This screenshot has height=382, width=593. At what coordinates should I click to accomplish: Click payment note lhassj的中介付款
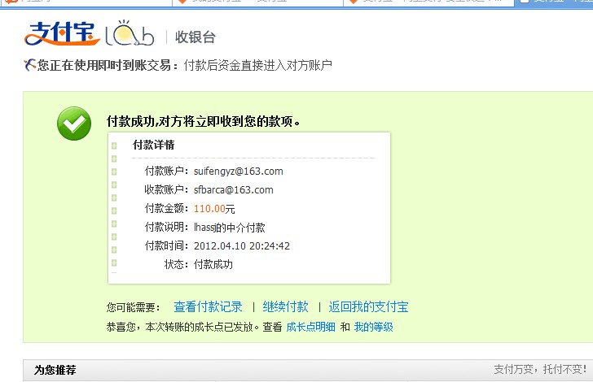(x=229, y=228)
